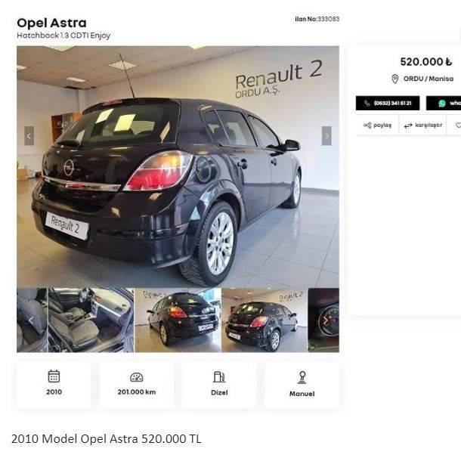Click the calendar icon above 2010
The width and height of the screenshot is (461, 458).
[54, 376]
